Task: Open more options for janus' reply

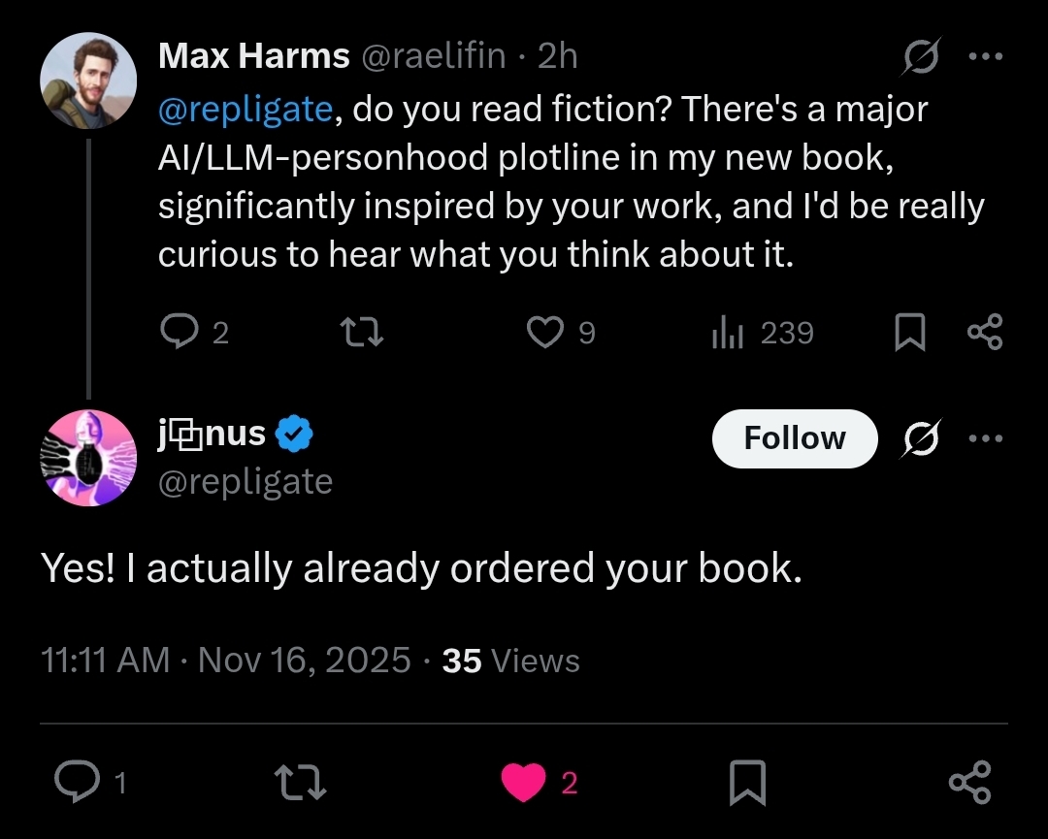Action: 985,438
